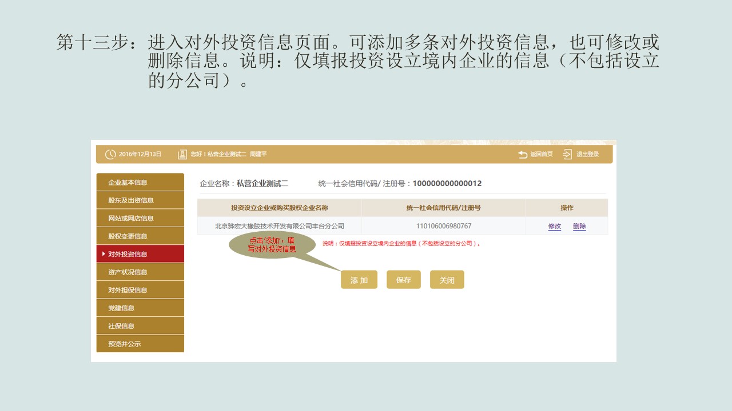The height and width of the screenshot is (411, 732).
Task: Click the user badge icon in top bar
Action: pyautogui.click(x=182, y=154)
